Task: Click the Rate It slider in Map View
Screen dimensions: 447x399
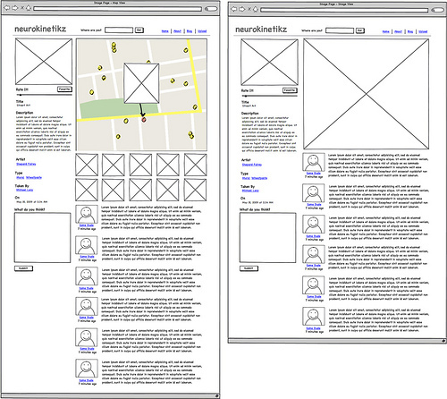Action: (x=44, y=95)
